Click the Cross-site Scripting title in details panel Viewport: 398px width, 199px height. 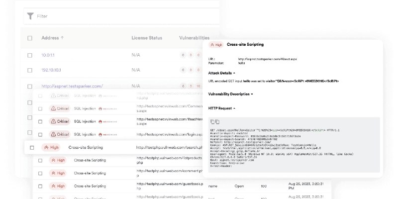(245, 44)
